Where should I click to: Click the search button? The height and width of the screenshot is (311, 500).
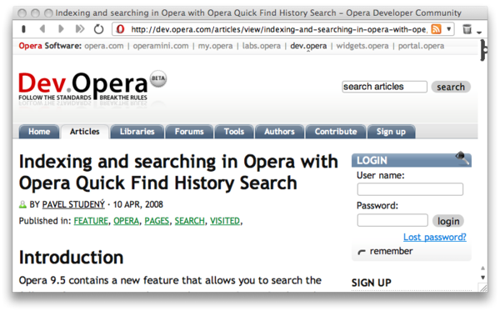coord(451,87)
